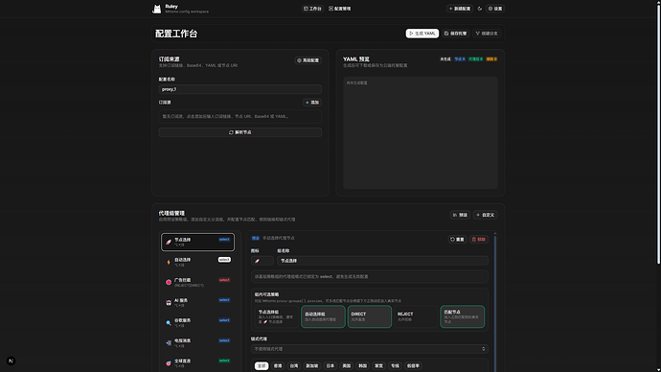
Task: Open the 预设 presets button
Action: pyautogui.click(x=460, y=215)
